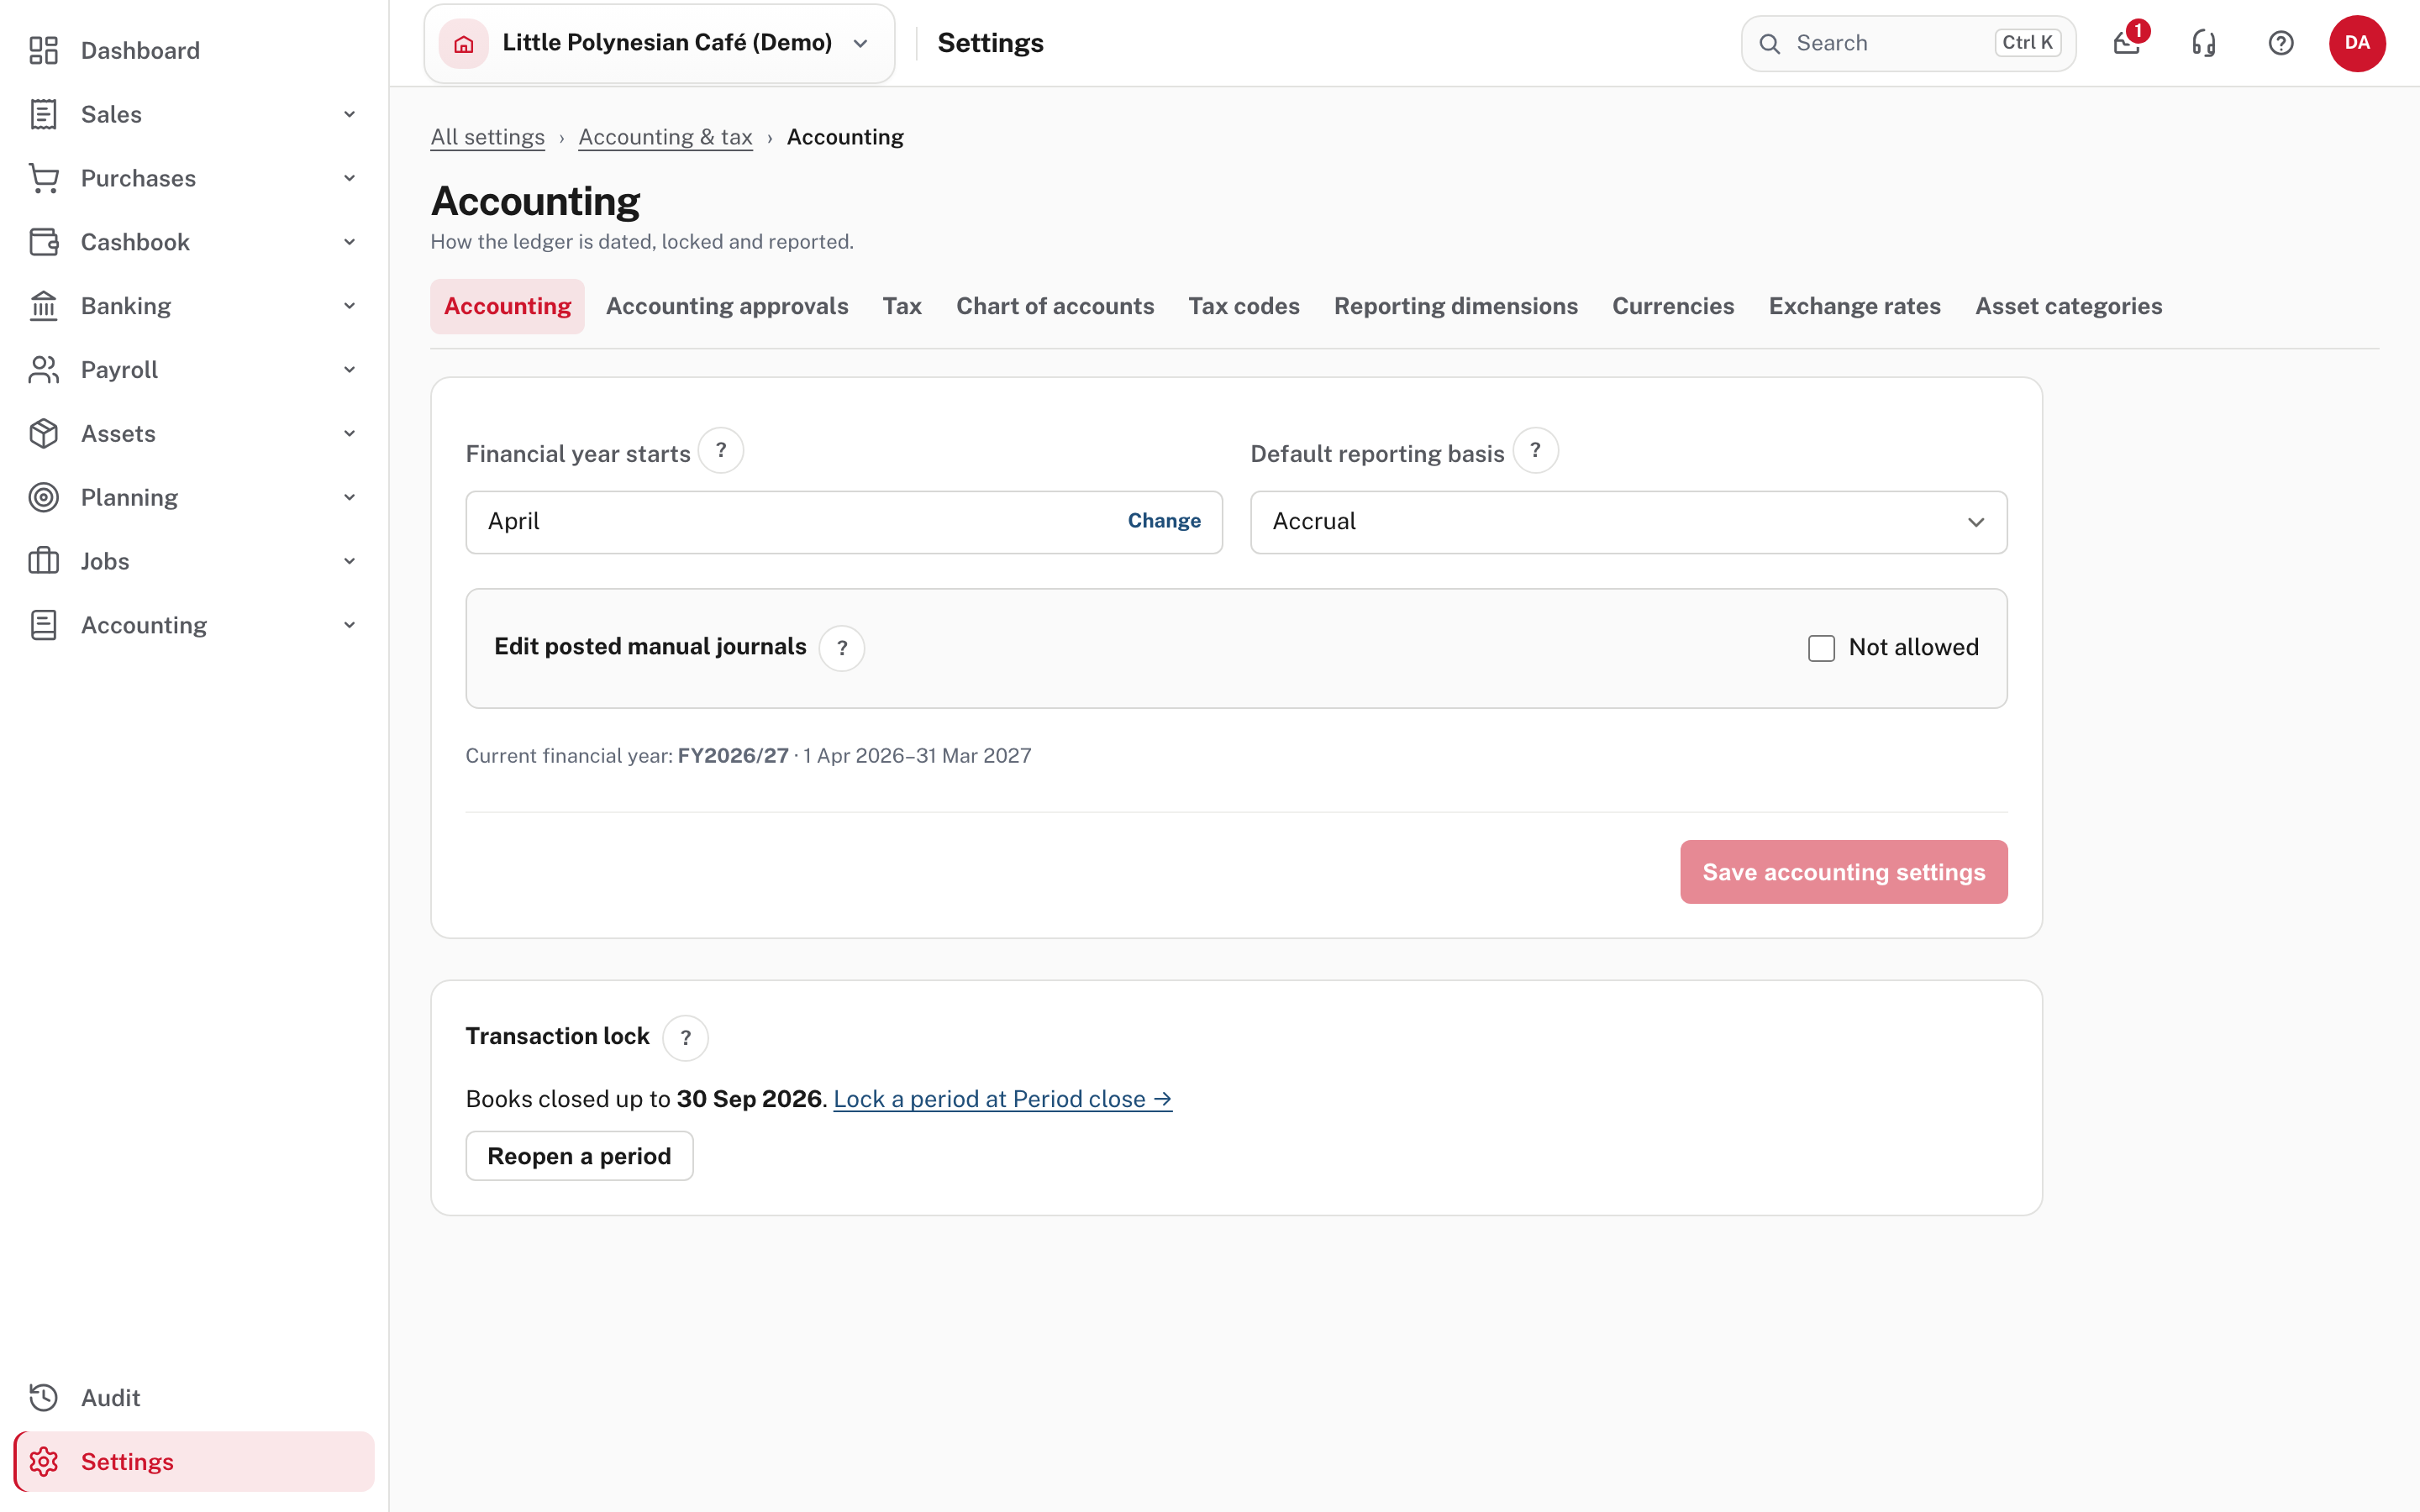
Task: Toggle the Not allowed checkbox
Action: 1822,648
